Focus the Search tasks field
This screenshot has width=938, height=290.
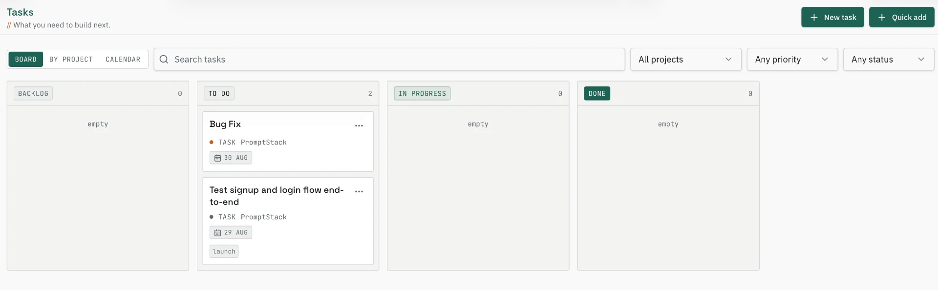[389, 59]
